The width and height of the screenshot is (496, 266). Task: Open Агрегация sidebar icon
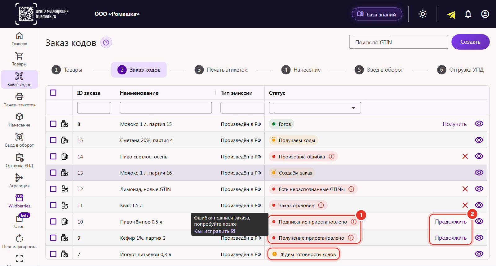click(x=19, y=178)
